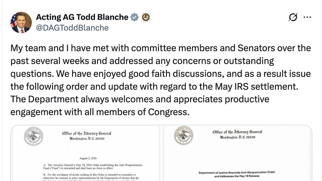Open the Acting AG Todd Blanche display name

[82, 17]
